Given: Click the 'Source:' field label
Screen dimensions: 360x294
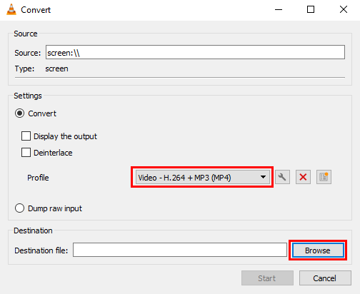Looking at the screenshot, I should [x=28, y=53].
